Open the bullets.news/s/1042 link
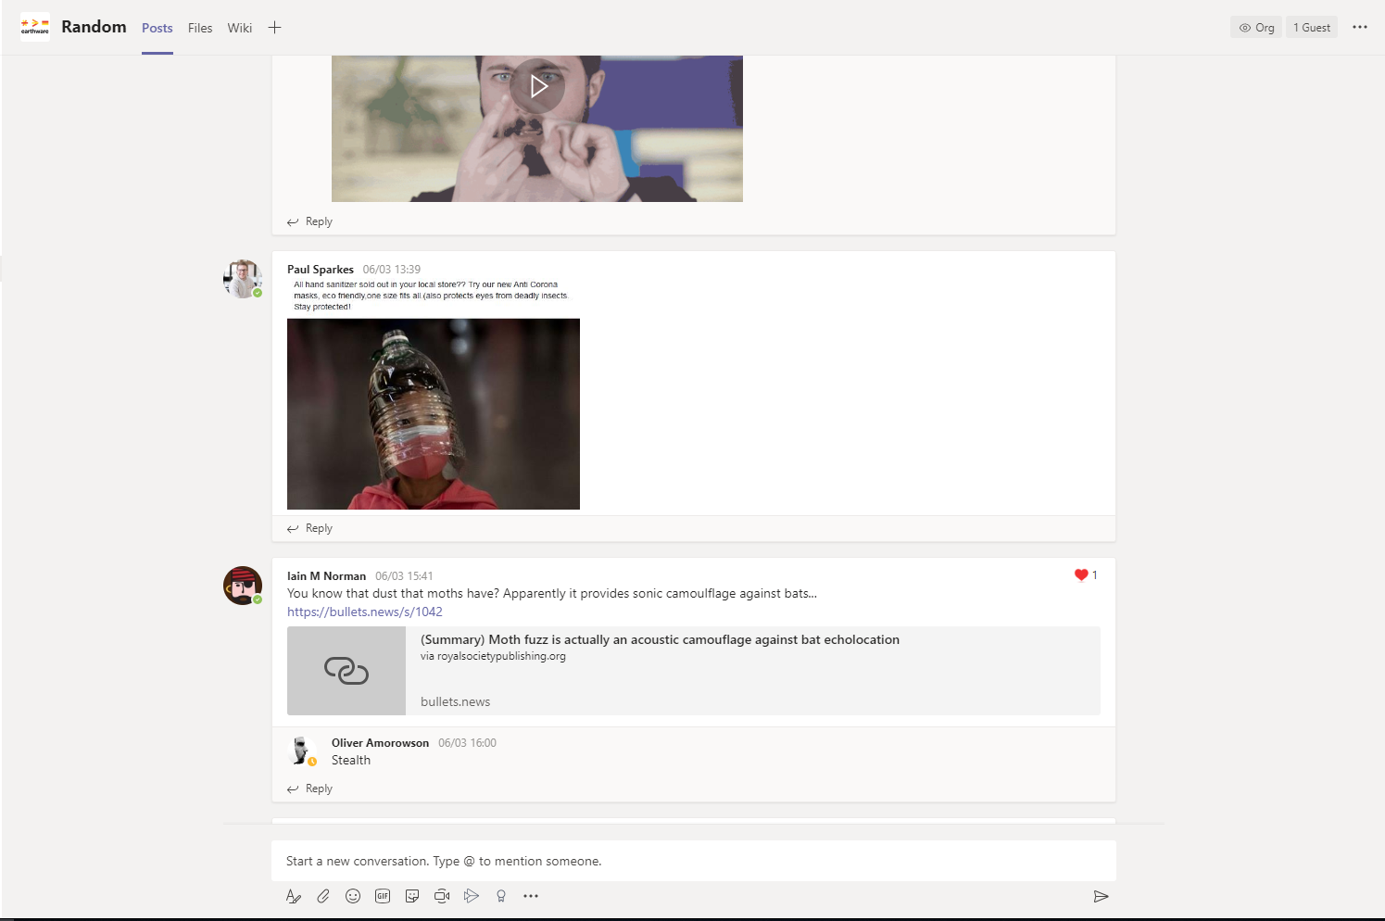Screen dimensions: 1385x921 click(x=365, y=612)
